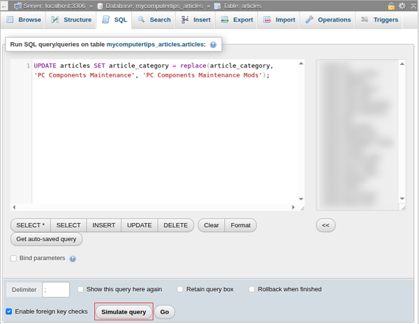Check Retain query box
Image resolution: width=419 pixels, height=324 pixels.
pos(180,289)
